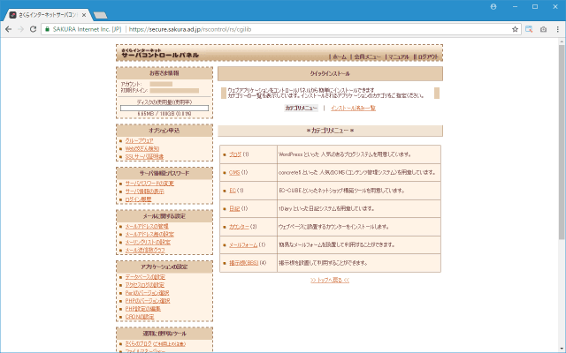This screenshot has width=566, height=353.
Task: Open the PHPのバージョン選択 link
Action: coord(148,300)
